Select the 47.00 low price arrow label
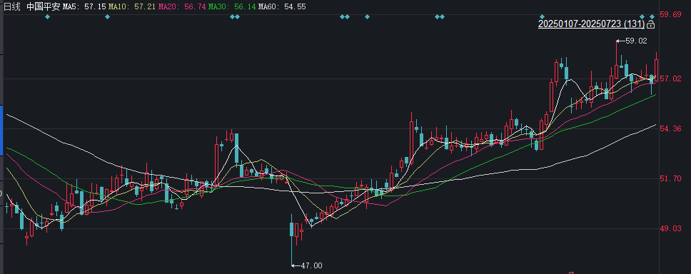The width and height of the screenshot is (691, 274). point(307,265)
